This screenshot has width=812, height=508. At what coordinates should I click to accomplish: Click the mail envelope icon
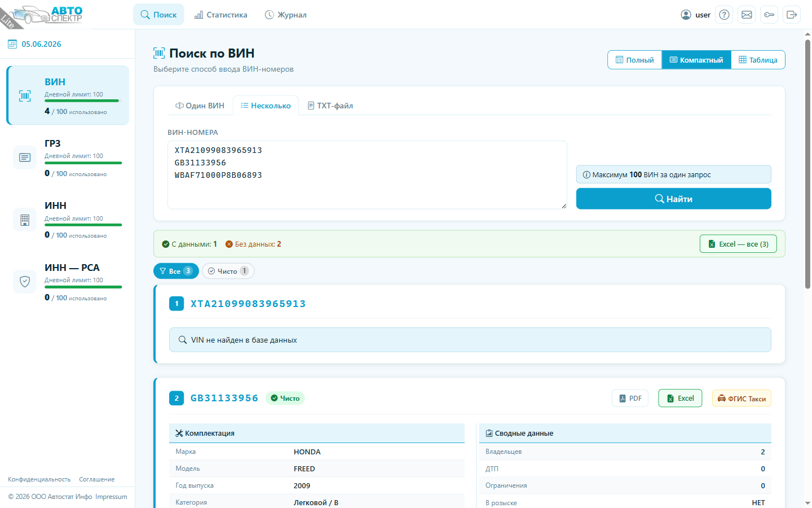click(x=747, y=15)
